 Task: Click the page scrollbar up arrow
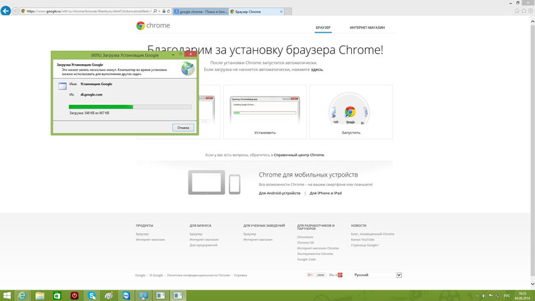tap(532, 21)
